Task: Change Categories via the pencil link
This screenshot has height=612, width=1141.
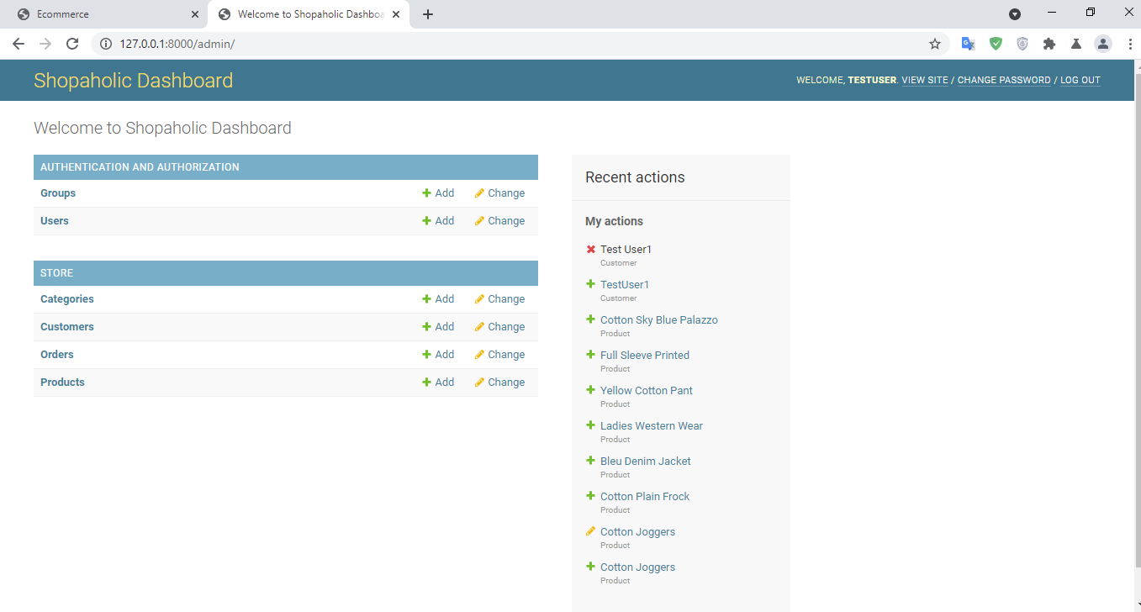Action: (x=499, y=299)
